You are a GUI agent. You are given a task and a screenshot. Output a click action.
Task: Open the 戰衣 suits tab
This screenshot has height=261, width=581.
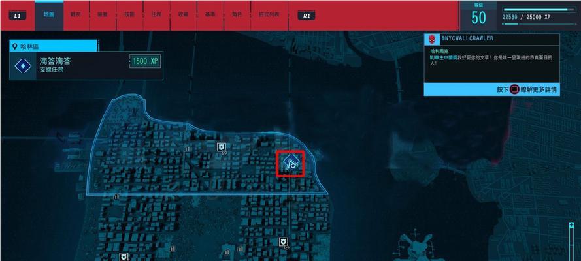click(76, 15)
